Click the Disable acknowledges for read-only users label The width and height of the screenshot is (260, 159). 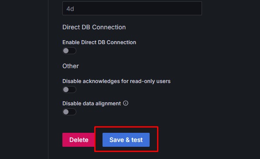coord(116,81)
